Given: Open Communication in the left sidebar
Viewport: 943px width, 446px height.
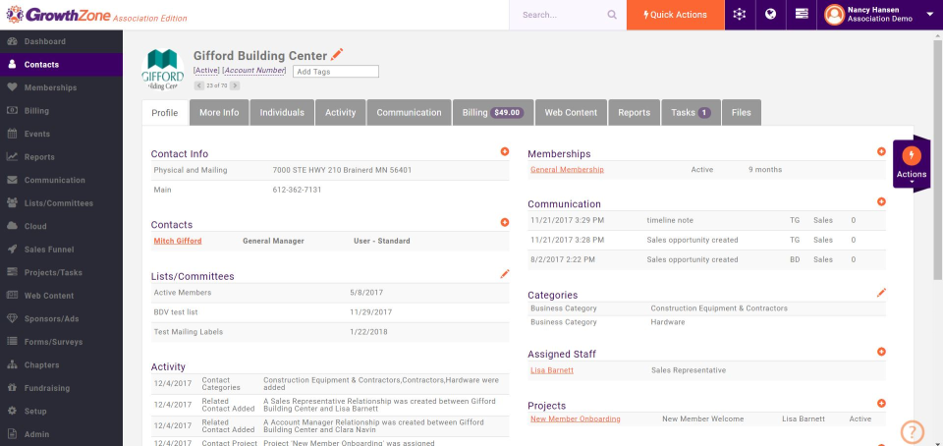Looking at the screenshot, I should pyautogui.click(x=61, y=181).
